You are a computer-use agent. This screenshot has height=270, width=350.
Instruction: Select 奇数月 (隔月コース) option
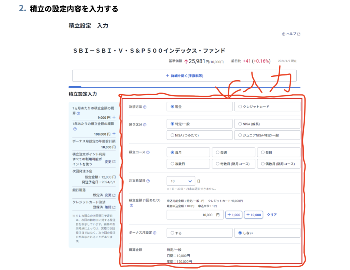[x=233, y=164]
